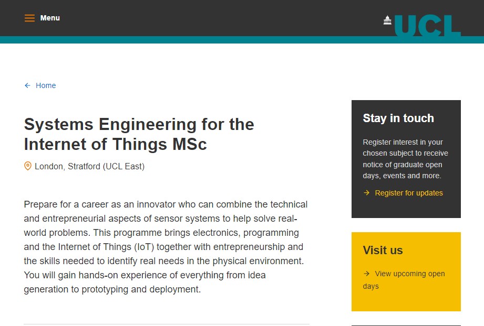484x326 pixels.
Task: Click the UCL portico building icon
Action: [387, 20]
